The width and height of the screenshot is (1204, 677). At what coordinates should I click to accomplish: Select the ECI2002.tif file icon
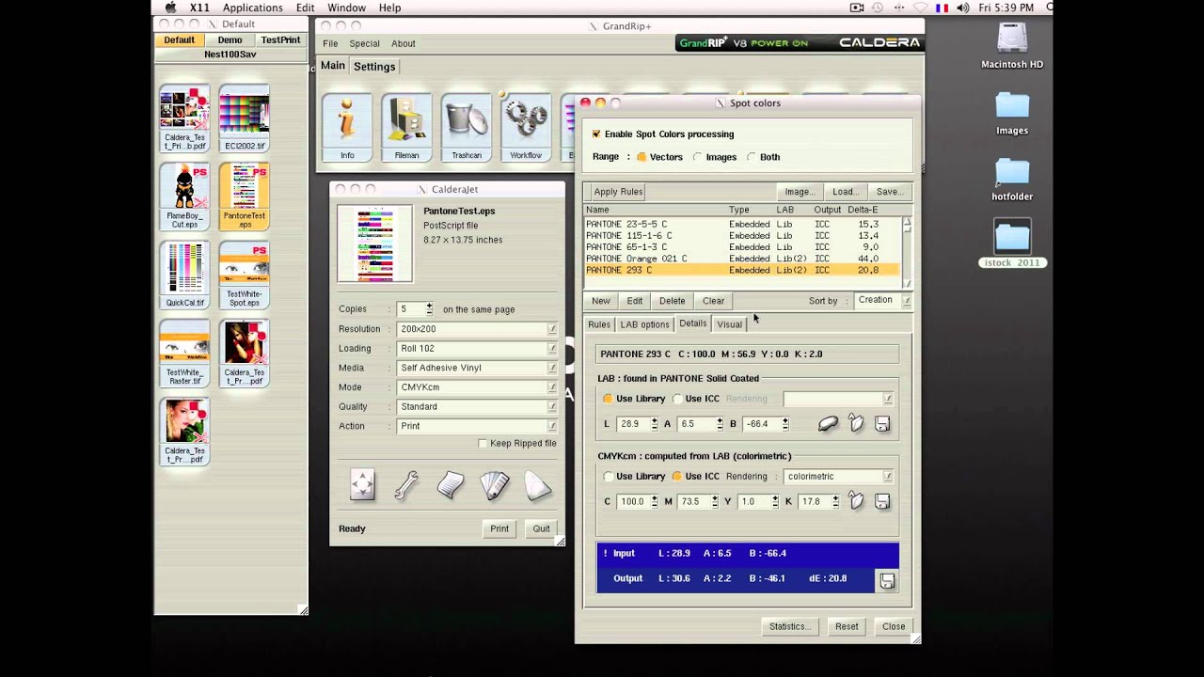[x=245, y=118]
